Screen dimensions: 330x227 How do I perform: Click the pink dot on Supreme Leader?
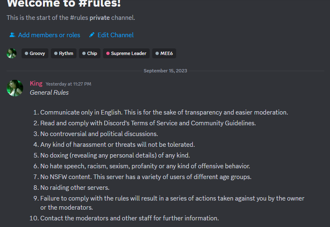(x=108, y=53)
